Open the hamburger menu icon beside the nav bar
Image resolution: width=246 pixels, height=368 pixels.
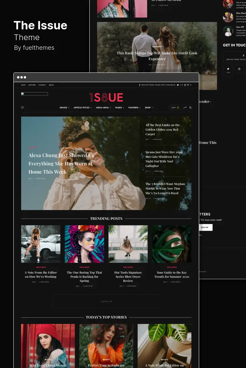(22, 108)
